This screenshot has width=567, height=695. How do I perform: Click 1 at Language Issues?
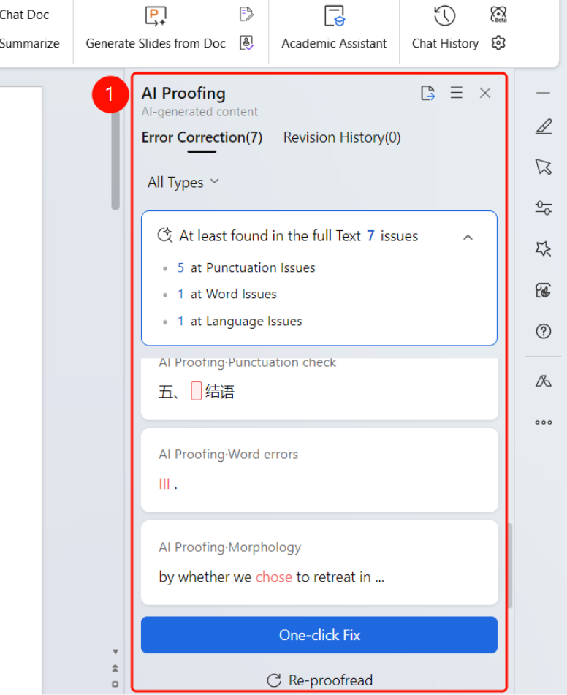(x=240, y=322)
